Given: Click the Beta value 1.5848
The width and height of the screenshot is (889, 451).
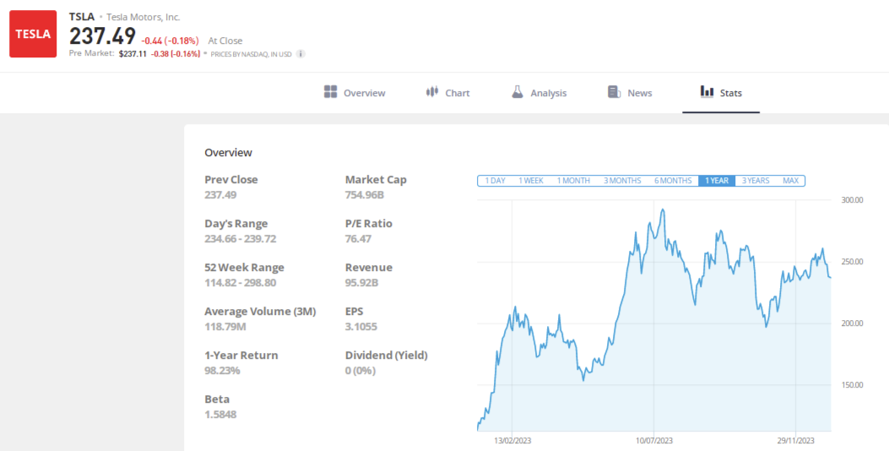Looking at the screenshot, I should [x=220, y=414].
